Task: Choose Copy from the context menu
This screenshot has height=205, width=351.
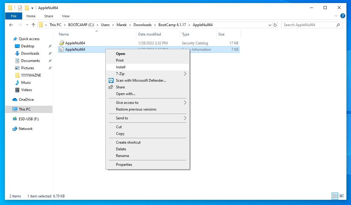Action: (148, 134)
